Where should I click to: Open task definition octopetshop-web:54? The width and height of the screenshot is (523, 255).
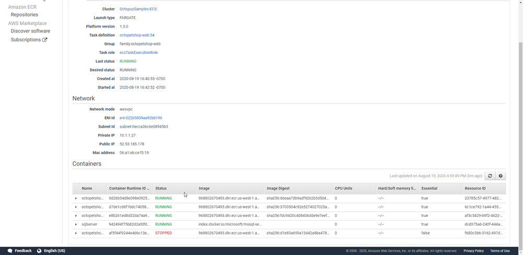(x=137, y=35)
